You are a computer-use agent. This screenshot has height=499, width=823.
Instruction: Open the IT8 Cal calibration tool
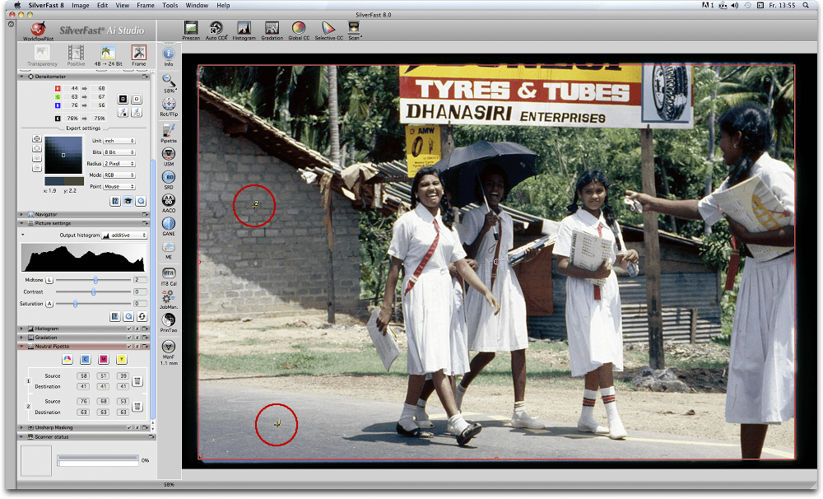[x=169, y=273]
